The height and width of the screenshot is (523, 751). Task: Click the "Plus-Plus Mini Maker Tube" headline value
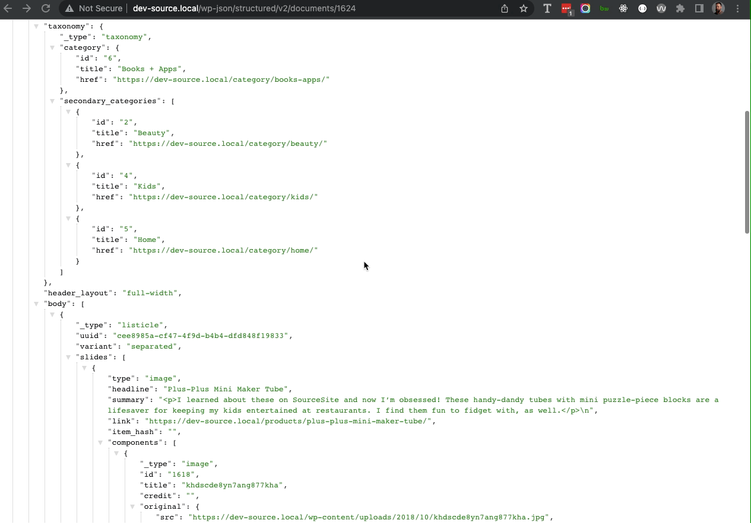click(226, 389)
